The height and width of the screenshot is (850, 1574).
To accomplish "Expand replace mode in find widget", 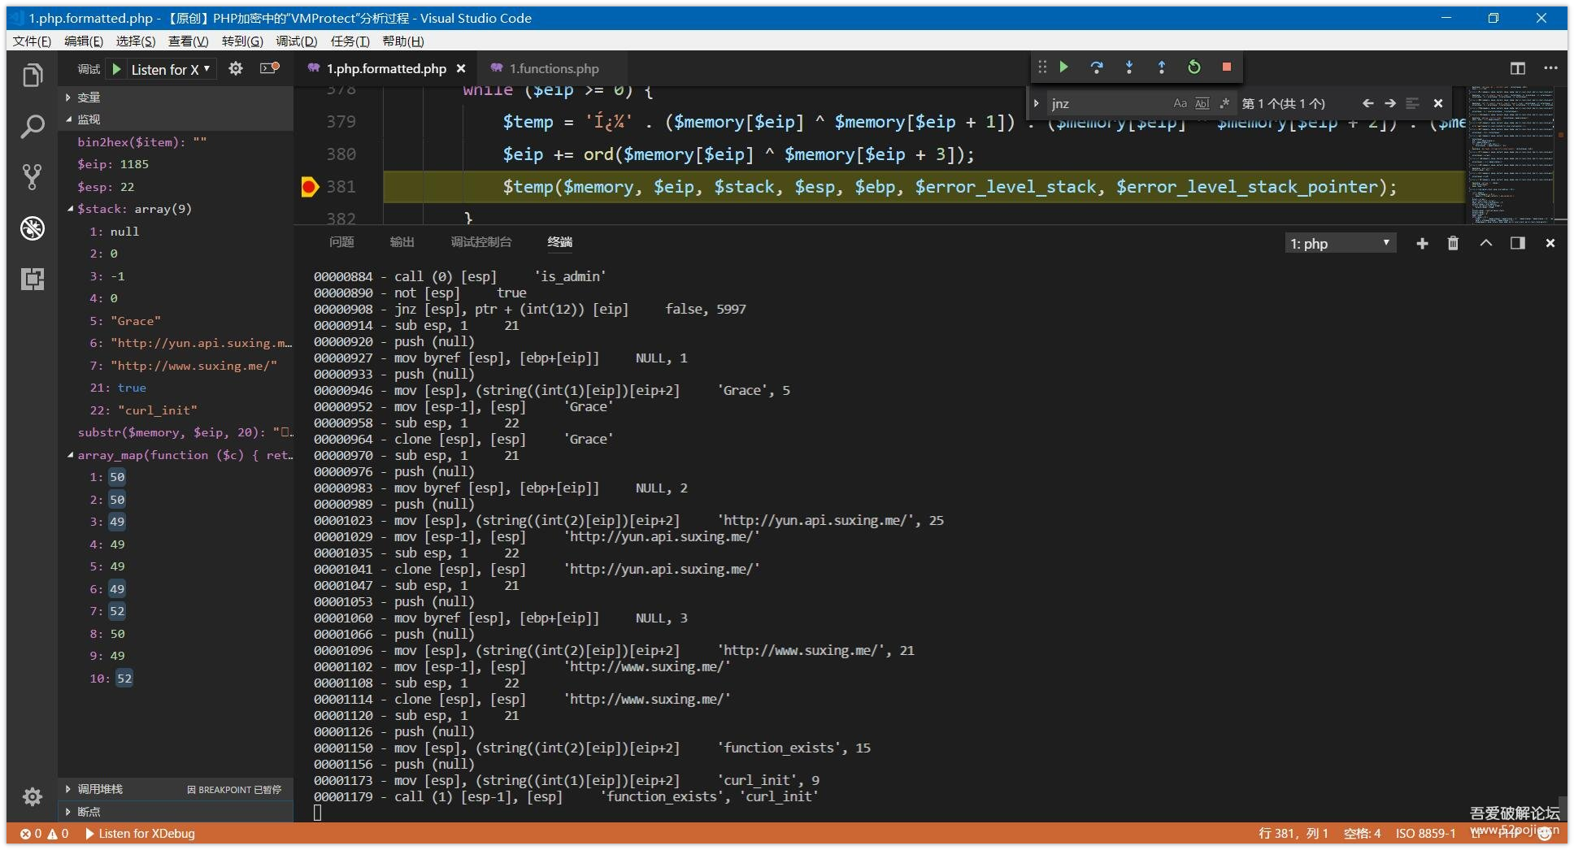I will pyautogui.click(x=1037, y=103).
